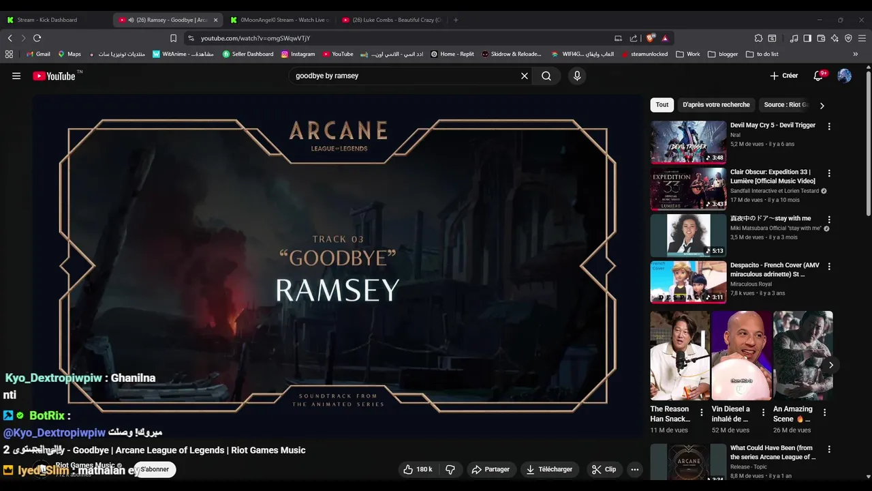Open a new tab with the plus button
This screenshot has height=491, width=872.
tap(456, 20)
